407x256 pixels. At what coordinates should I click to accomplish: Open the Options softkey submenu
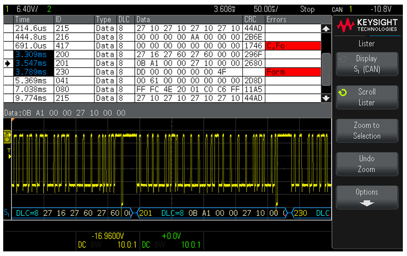click(367, 197)
